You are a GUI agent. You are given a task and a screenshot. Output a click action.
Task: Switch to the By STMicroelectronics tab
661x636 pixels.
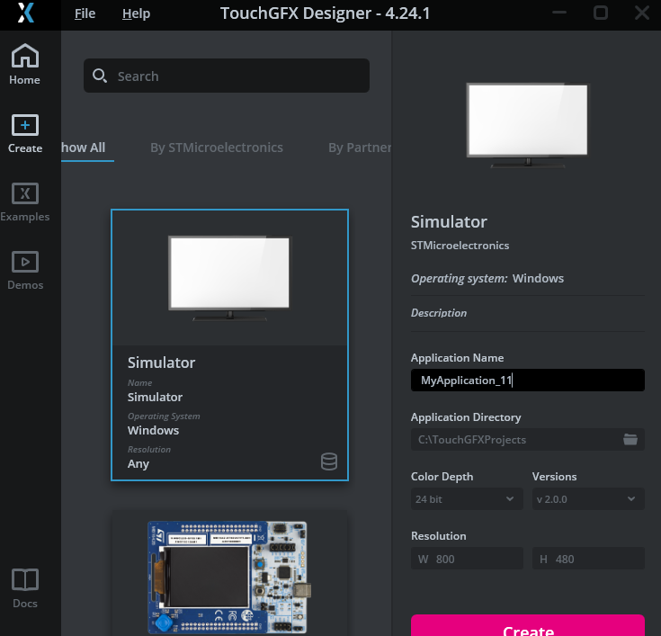tap(217, 148)
